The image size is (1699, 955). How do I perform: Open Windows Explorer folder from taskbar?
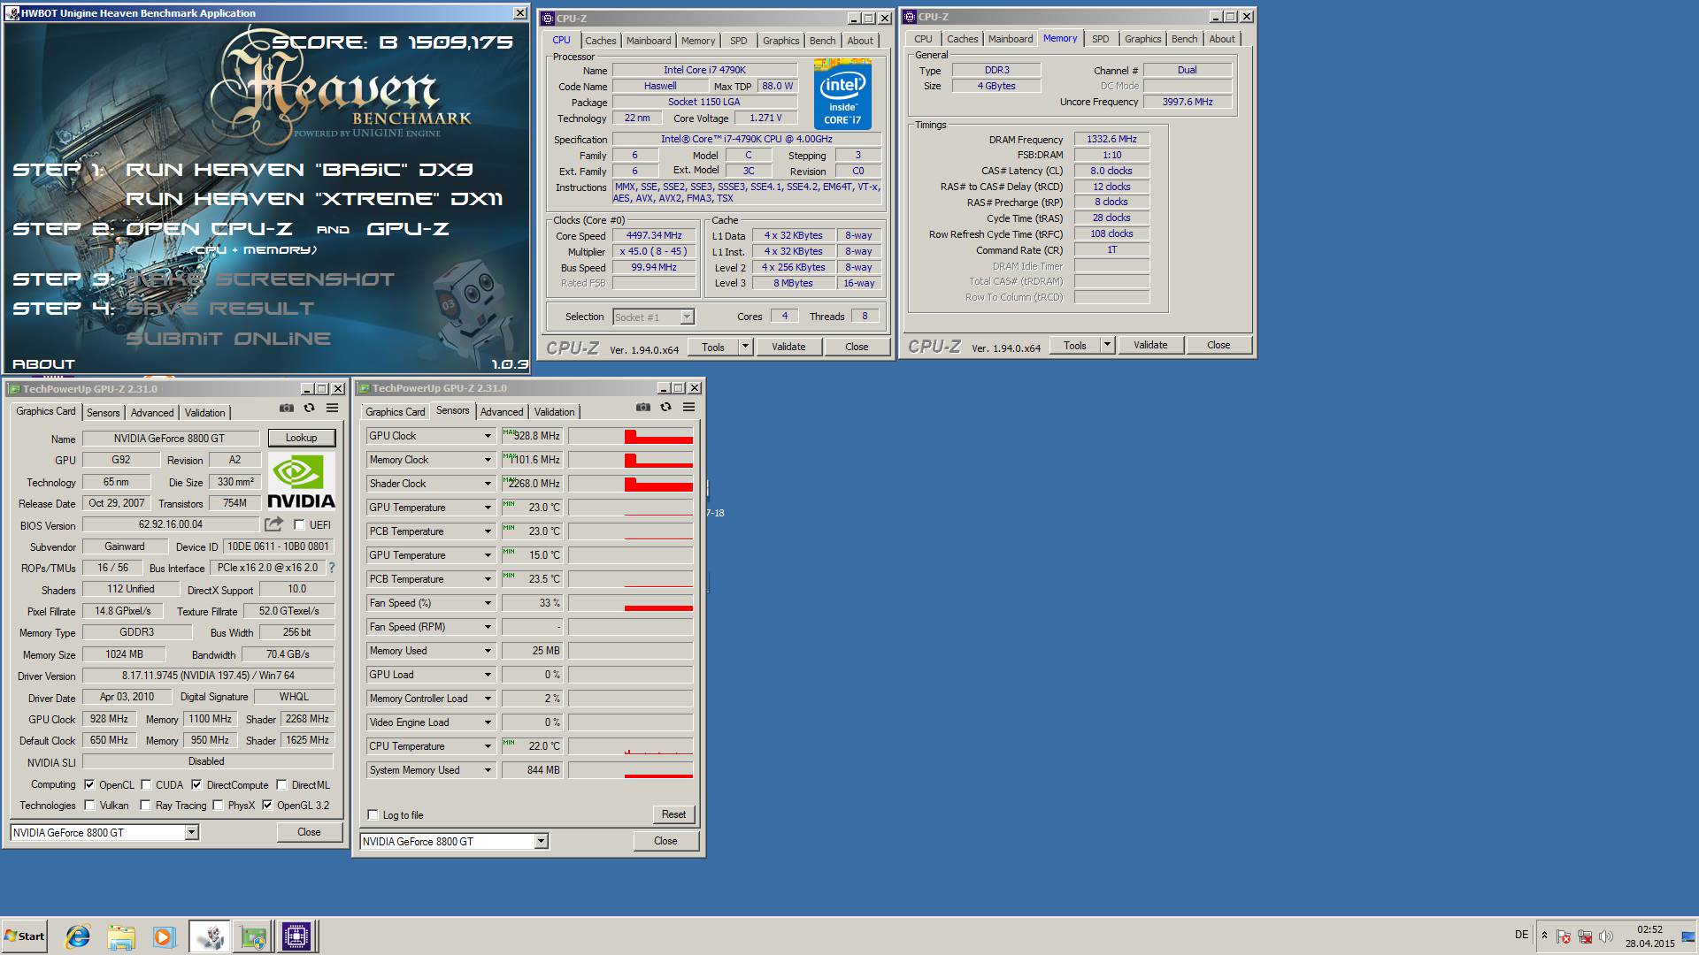coord(121,936)
